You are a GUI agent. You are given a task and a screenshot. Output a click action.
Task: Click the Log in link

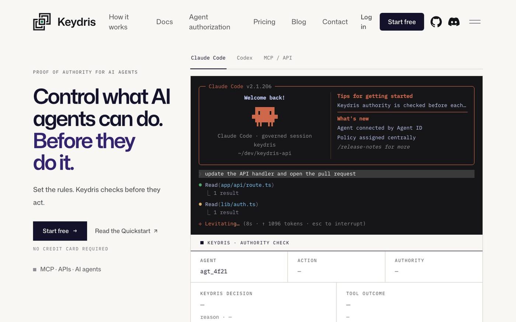[x=366, y=22]
